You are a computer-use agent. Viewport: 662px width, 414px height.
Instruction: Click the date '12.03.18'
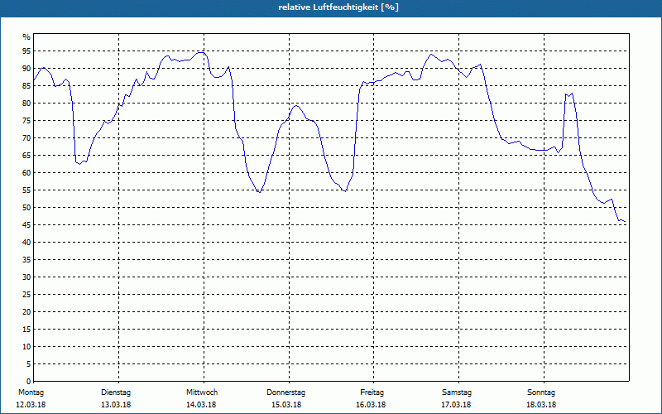[x=31, y=405]
